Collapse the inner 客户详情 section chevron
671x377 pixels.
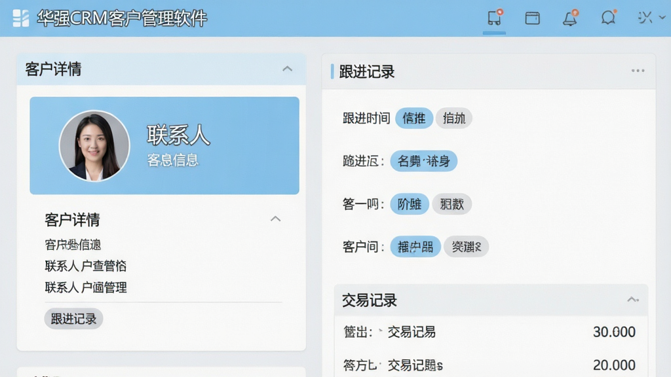[x=276, y=219]
